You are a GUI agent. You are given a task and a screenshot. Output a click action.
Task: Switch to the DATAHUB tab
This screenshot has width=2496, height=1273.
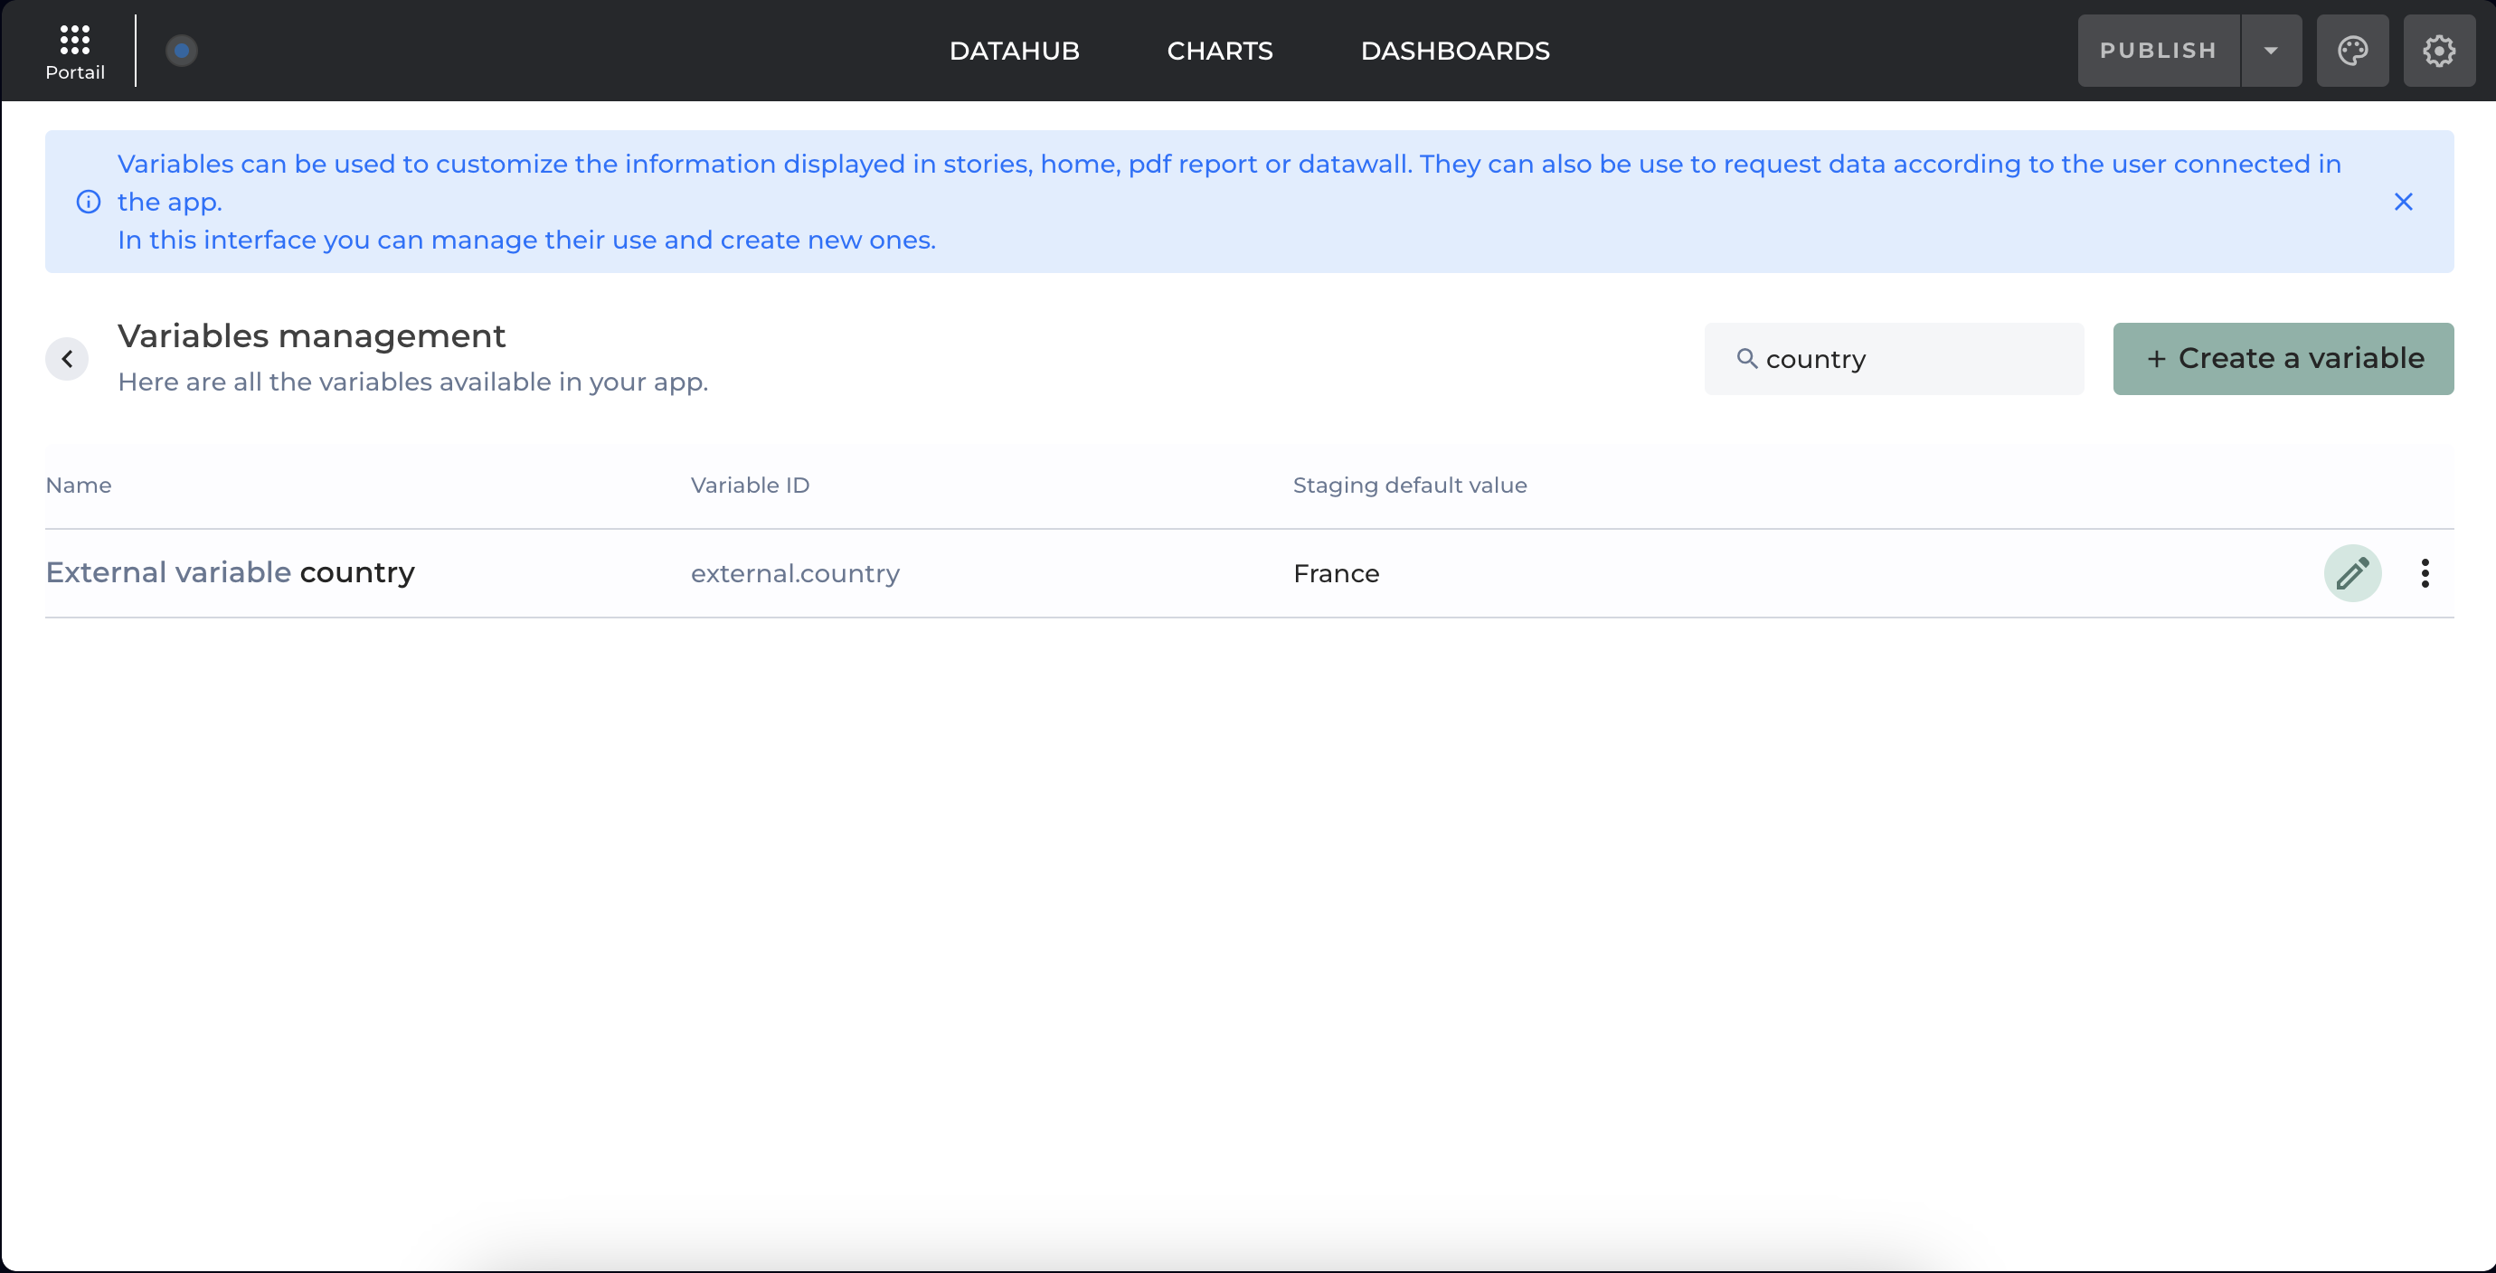tap(1014, 51)
